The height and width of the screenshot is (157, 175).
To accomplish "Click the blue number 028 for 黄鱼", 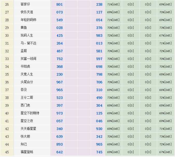I will click(60, 28).
